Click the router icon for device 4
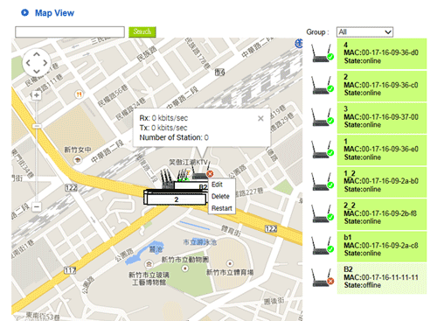 coord(322,53)
